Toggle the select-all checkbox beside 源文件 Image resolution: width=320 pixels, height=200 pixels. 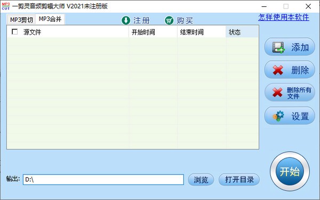coord(15,32)
